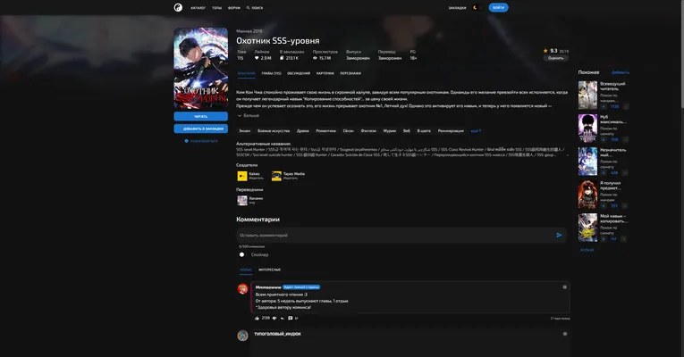Switch to the Обсуждения tab
Viewport: 684px width, 357px height.
299,73
